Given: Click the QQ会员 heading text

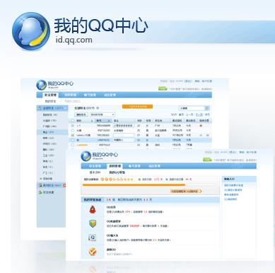Looking at the screenshot, I should (111, 207).
